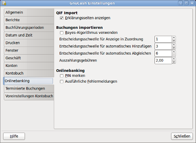
Task: Select the Fenster tab
Action: 29,50
